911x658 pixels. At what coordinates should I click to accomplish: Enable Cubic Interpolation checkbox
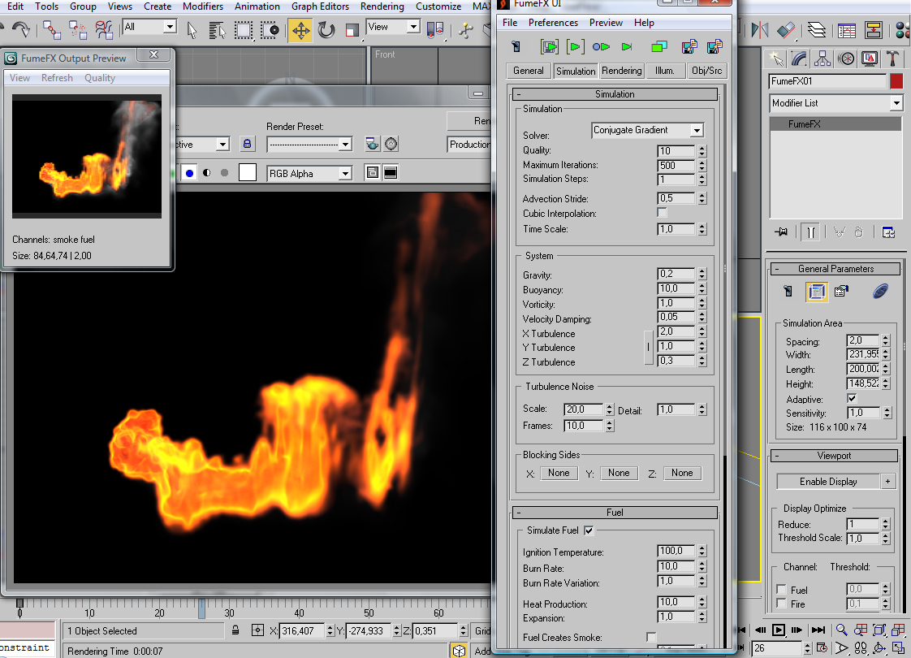[662, 213]
